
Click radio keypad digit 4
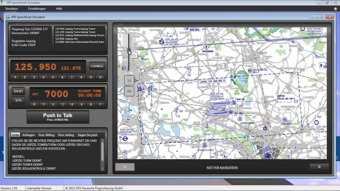(44, 77)
